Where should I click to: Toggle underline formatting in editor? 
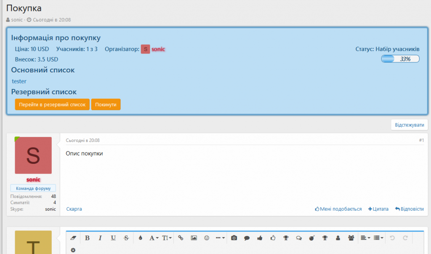(x=113, y=238)
